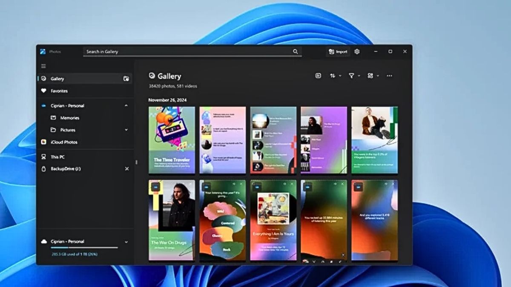Image resolution: width=511 pixels, height=287 pixels.
Task: Click the Pictures folder icon
Action: coord(53,130)
